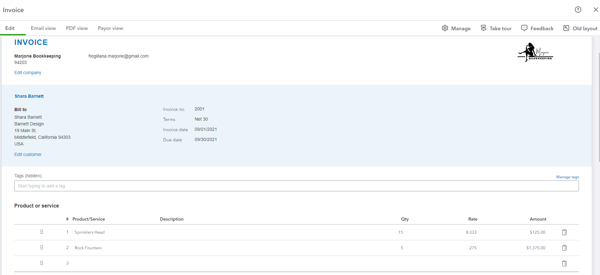Viewport: 600px width, 275px height.
Task: Switch to Old layout
Action: [580, 28]
